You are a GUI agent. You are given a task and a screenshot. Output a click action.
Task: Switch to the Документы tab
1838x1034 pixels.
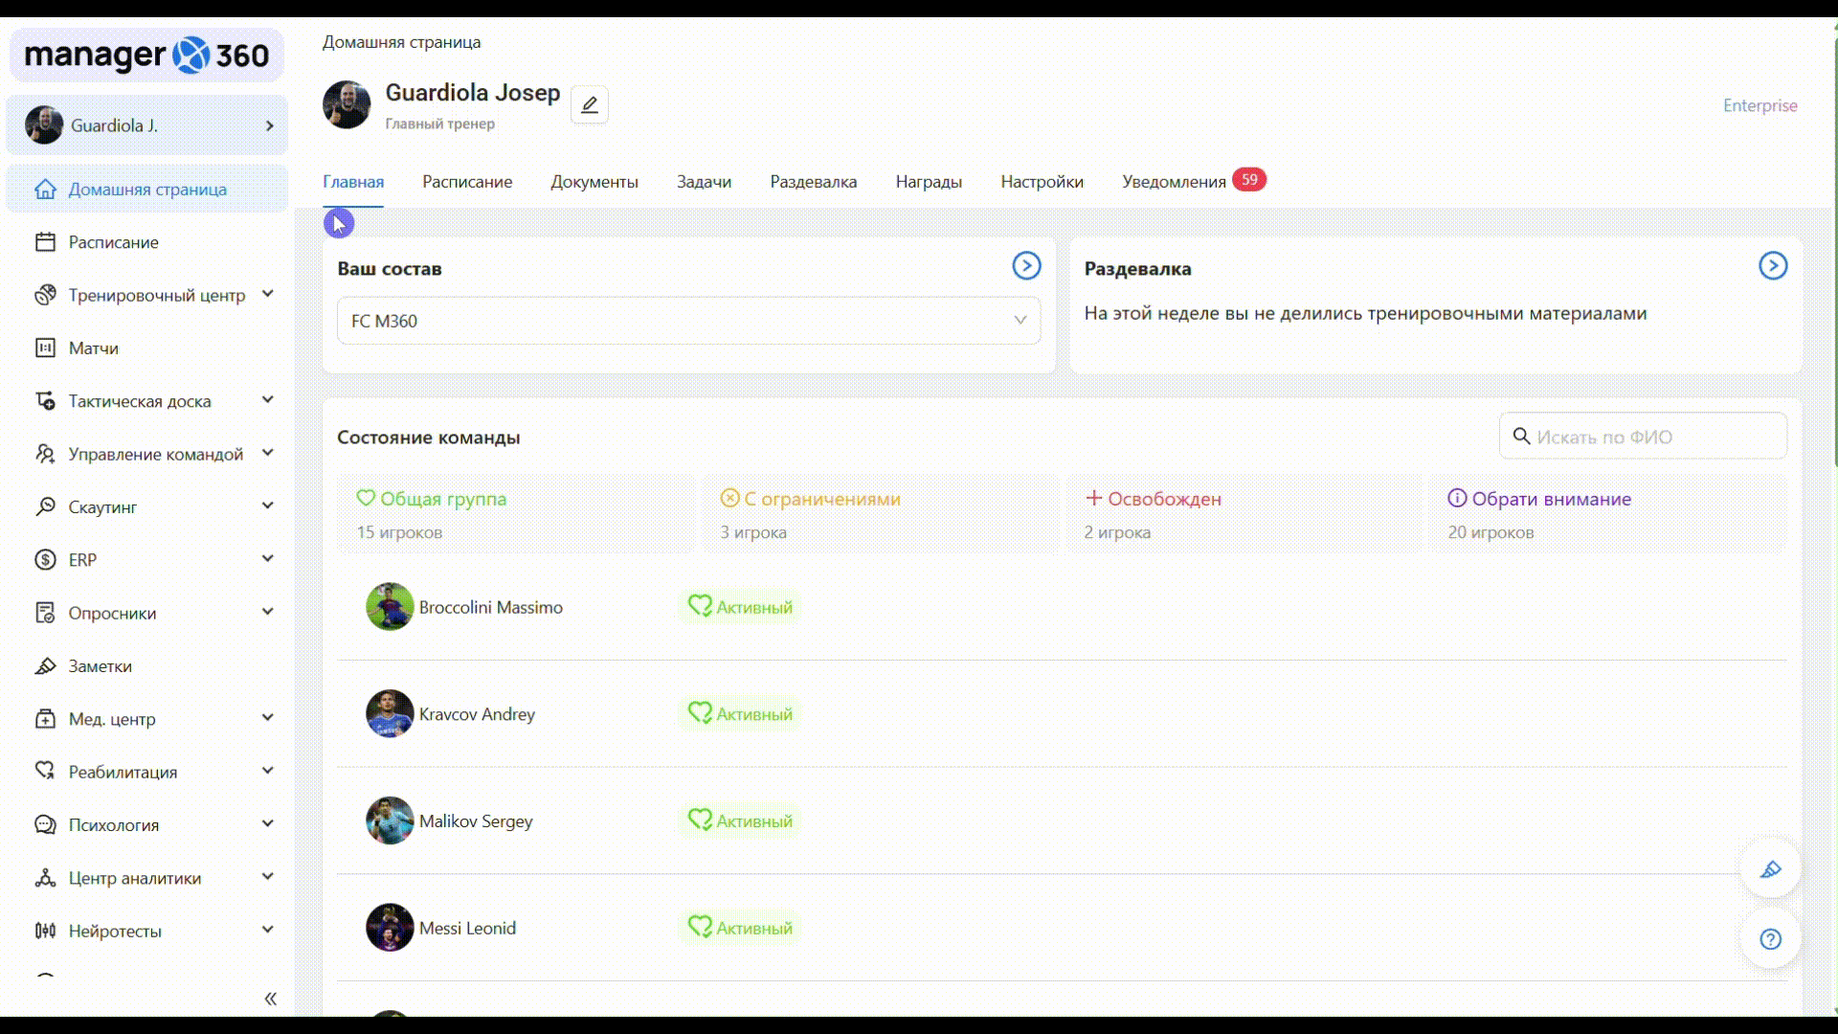click(594, 182)
